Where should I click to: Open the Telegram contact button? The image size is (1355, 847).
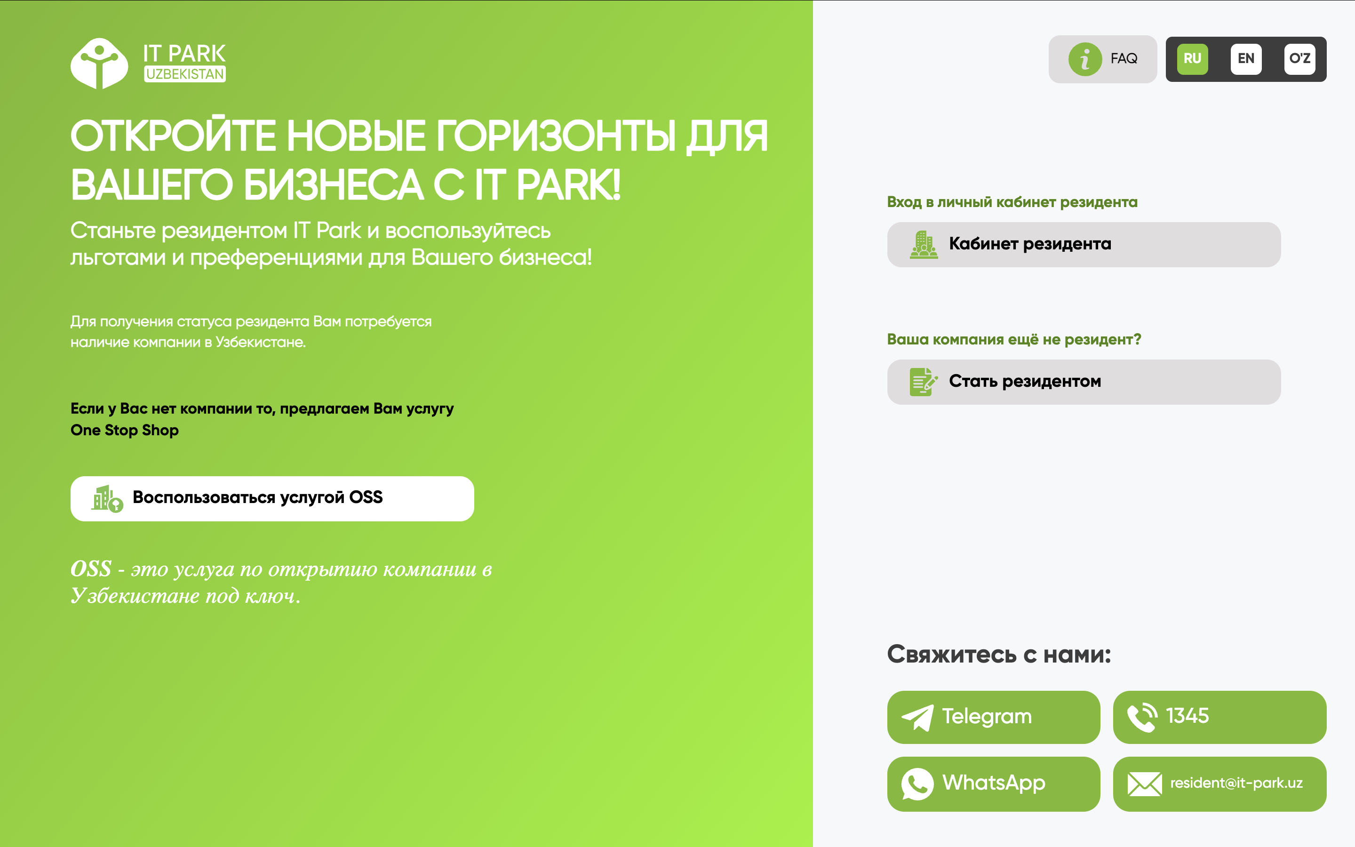pos(993,717)
